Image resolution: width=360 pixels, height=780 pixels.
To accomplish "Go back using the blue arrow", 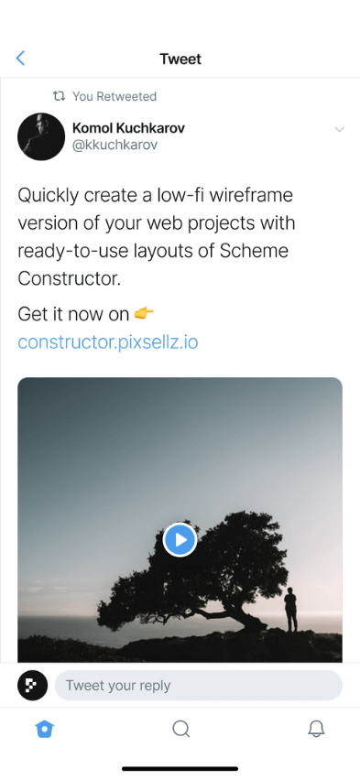I will pyautogui.click(x=20, y=59).
